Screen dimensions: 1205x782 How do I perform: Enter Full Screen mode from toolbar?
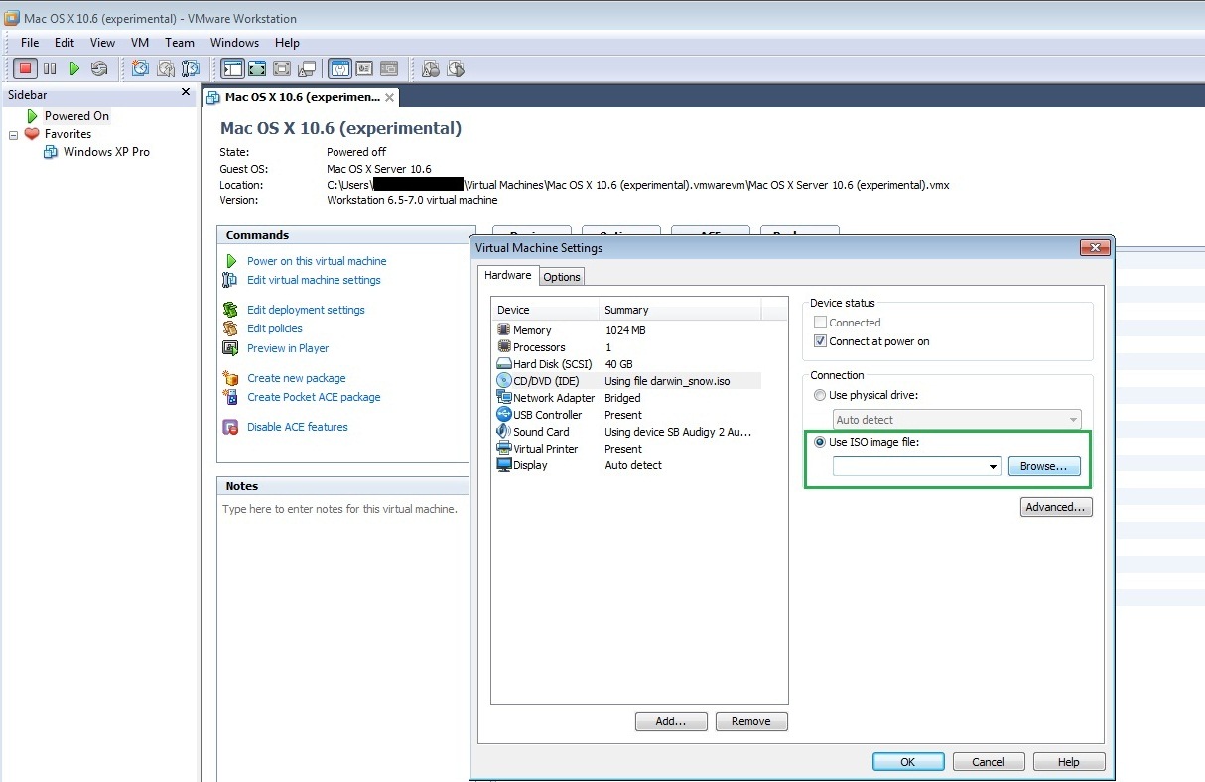[257, 68]
